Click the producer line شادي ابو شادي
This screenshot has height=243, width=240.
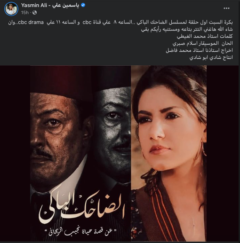click(211, 57)
